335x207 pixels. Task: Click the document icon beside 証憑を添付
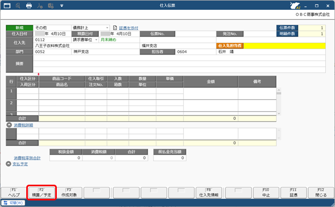(115, 28)
